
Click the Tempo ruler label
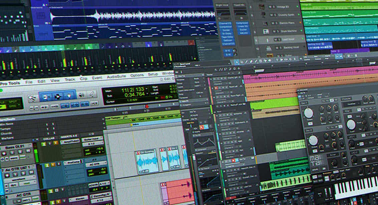[x=6, y=129]
